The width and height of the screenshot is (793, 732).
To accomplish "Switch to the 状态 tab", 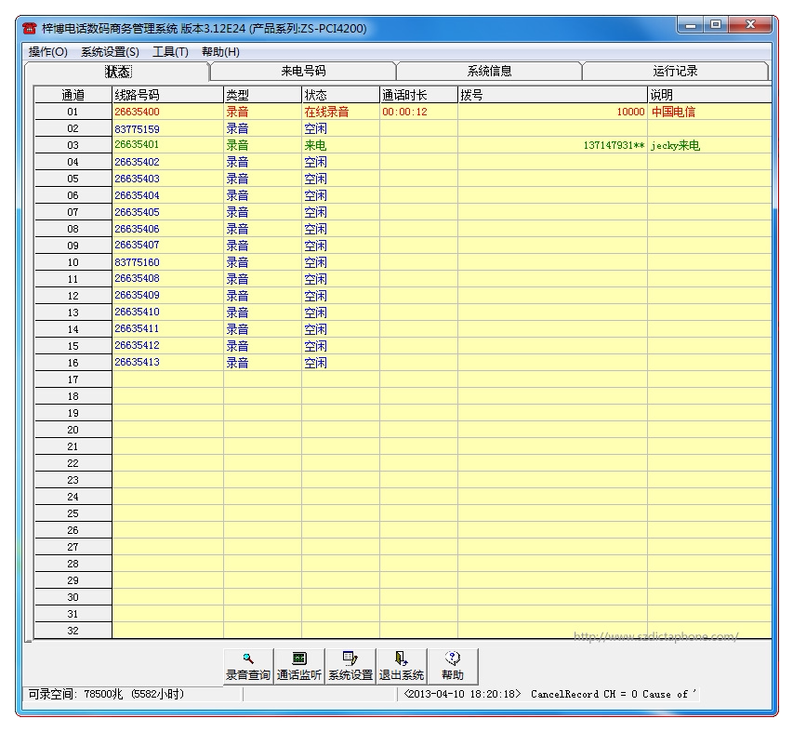I will (117, 72).
